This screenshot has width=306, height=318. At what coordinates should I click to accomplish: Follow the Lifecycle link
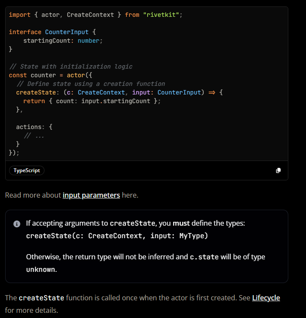pos(266,298)
